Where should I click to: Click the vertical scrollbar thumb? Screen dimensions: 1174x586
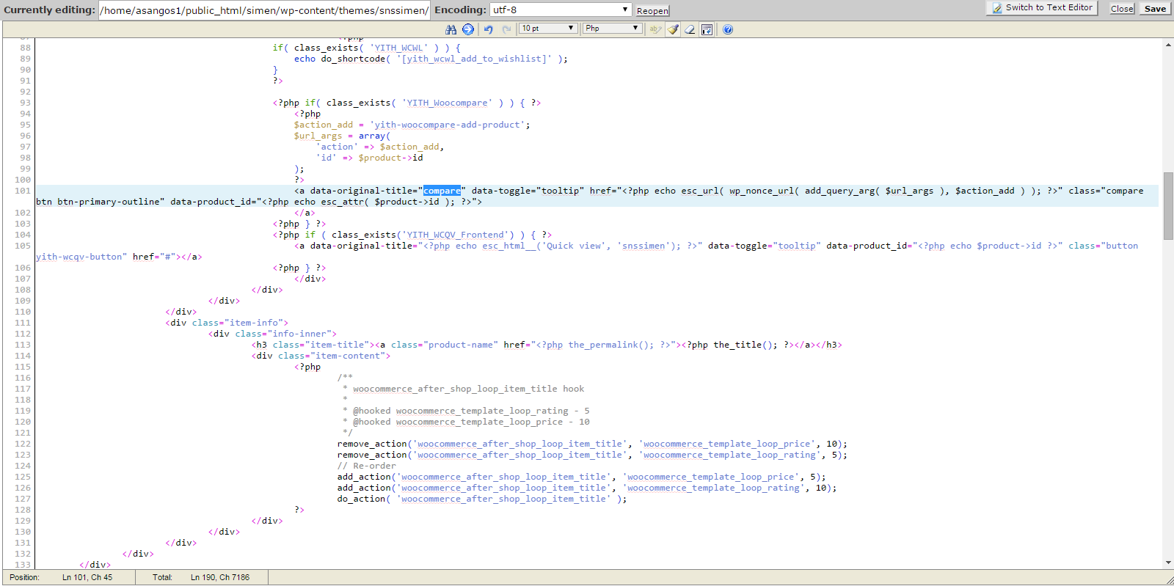tap(1168, 206)
